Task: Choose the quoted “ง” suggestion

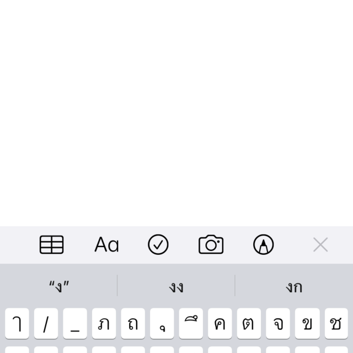Action: (59, 287)
